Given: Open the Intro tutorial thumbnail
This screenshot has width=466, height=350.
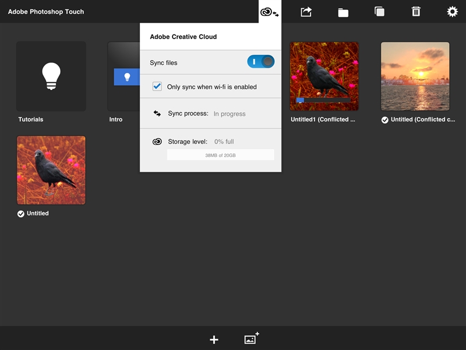Looking at the screenshot, I should pyautogui.click(x=123, y=76).
